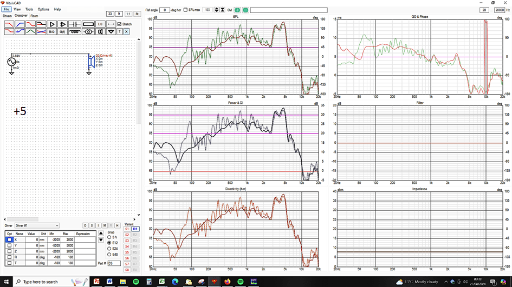Viewport: 512px width, 287px height.
Task: Click the Fit button
Action: pyautogui.click(x=137, y=14)
